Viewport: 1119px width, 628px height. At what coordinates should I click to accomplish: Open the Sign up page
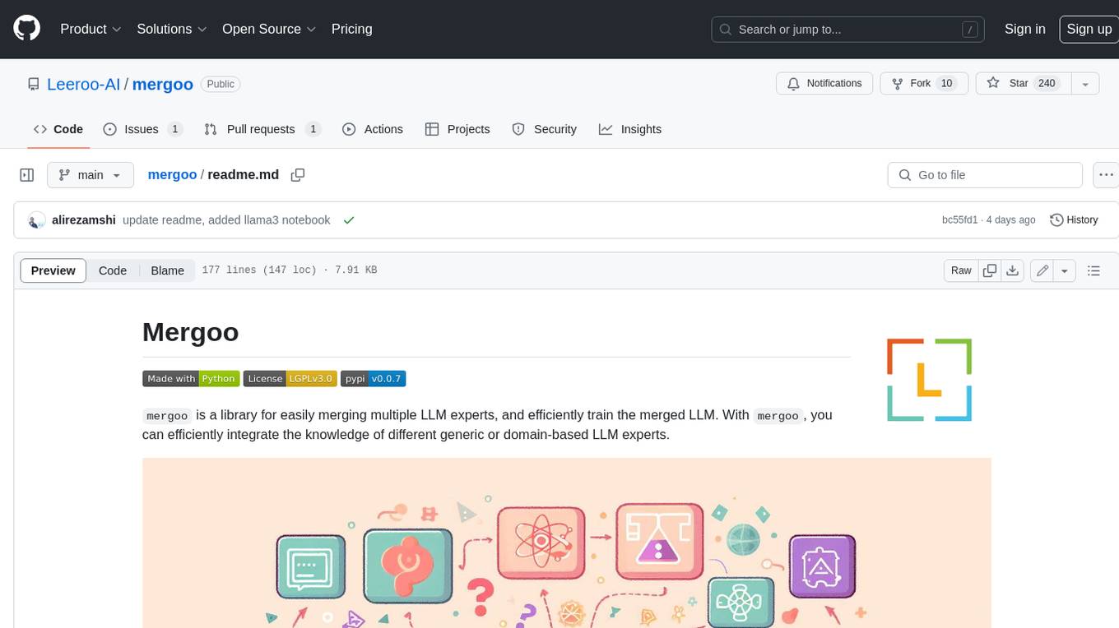[x=1089, y=29]
